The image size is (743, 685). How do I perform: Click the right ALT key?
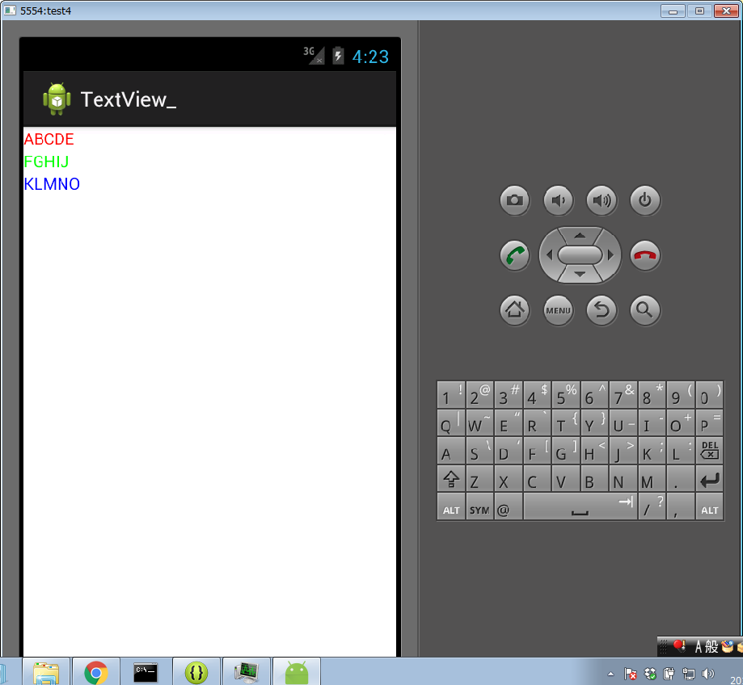(x=709, y=506)
